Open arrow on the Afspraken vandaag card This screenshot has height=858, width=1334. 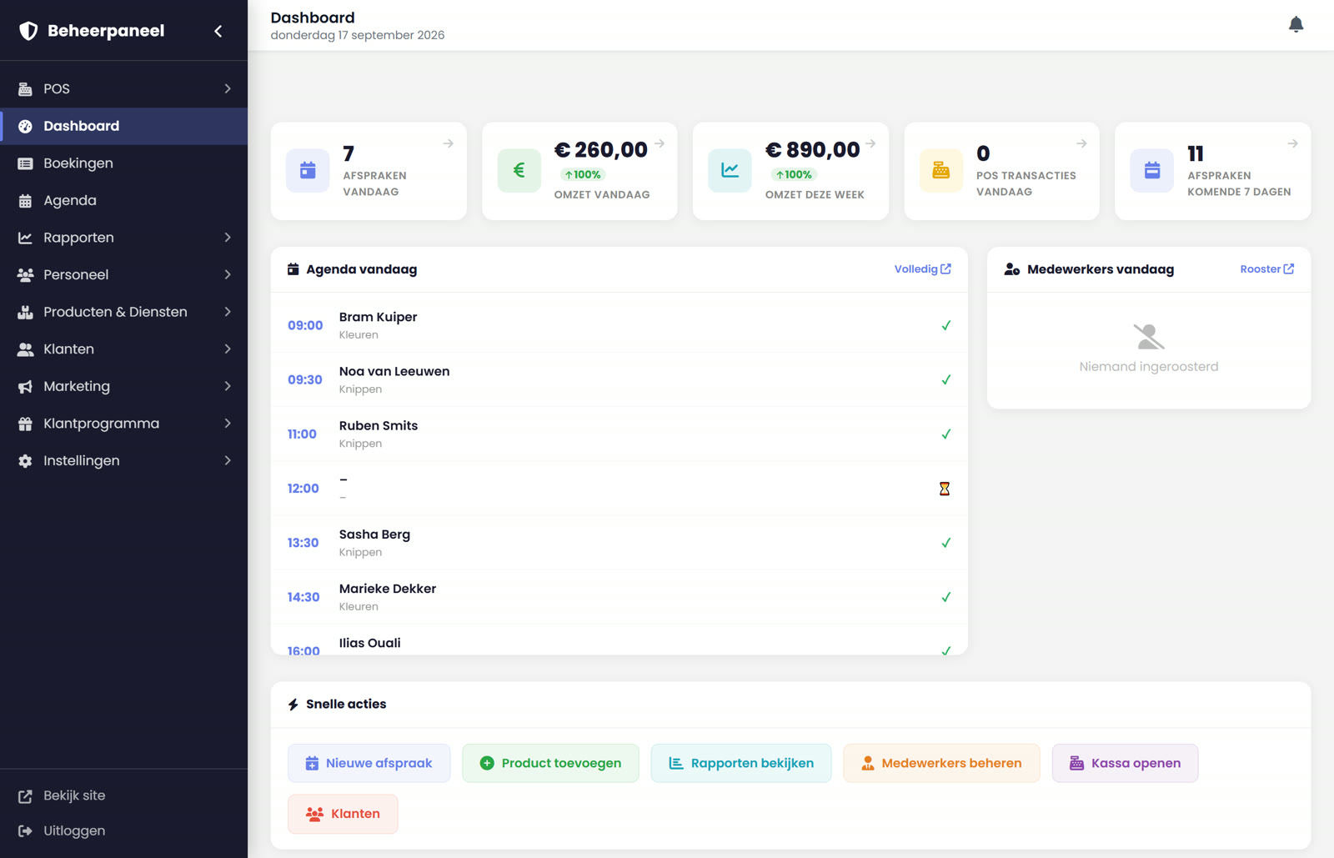pyautogui.click(x=449, y=143)
